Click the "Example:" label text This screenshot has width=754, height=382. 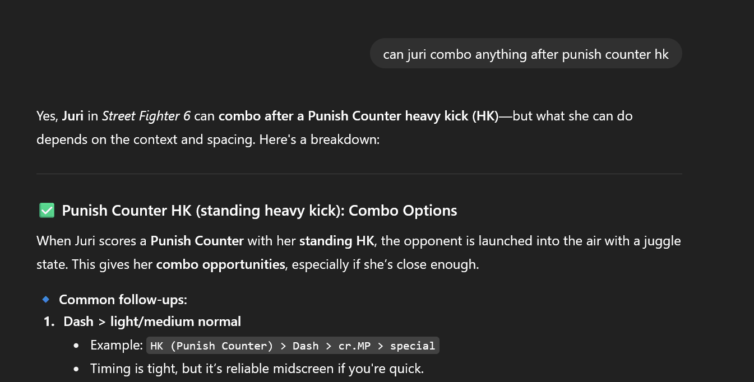tap(117, 346)
